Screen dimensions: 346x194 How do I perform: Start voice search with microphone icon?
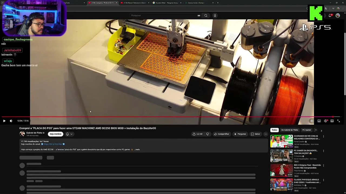pyautogui.click(x=215, y=15)
